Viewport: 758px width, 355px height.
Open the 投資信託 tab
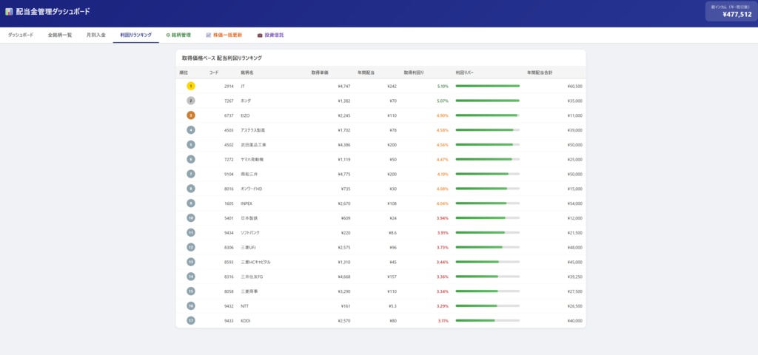click(x=270, y=35)
